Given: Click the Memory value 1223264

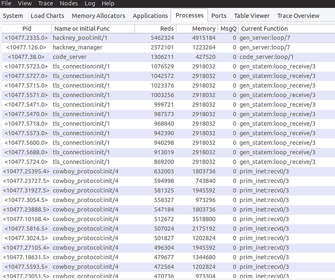Looking at the screenshot, I should click(204, 48).
